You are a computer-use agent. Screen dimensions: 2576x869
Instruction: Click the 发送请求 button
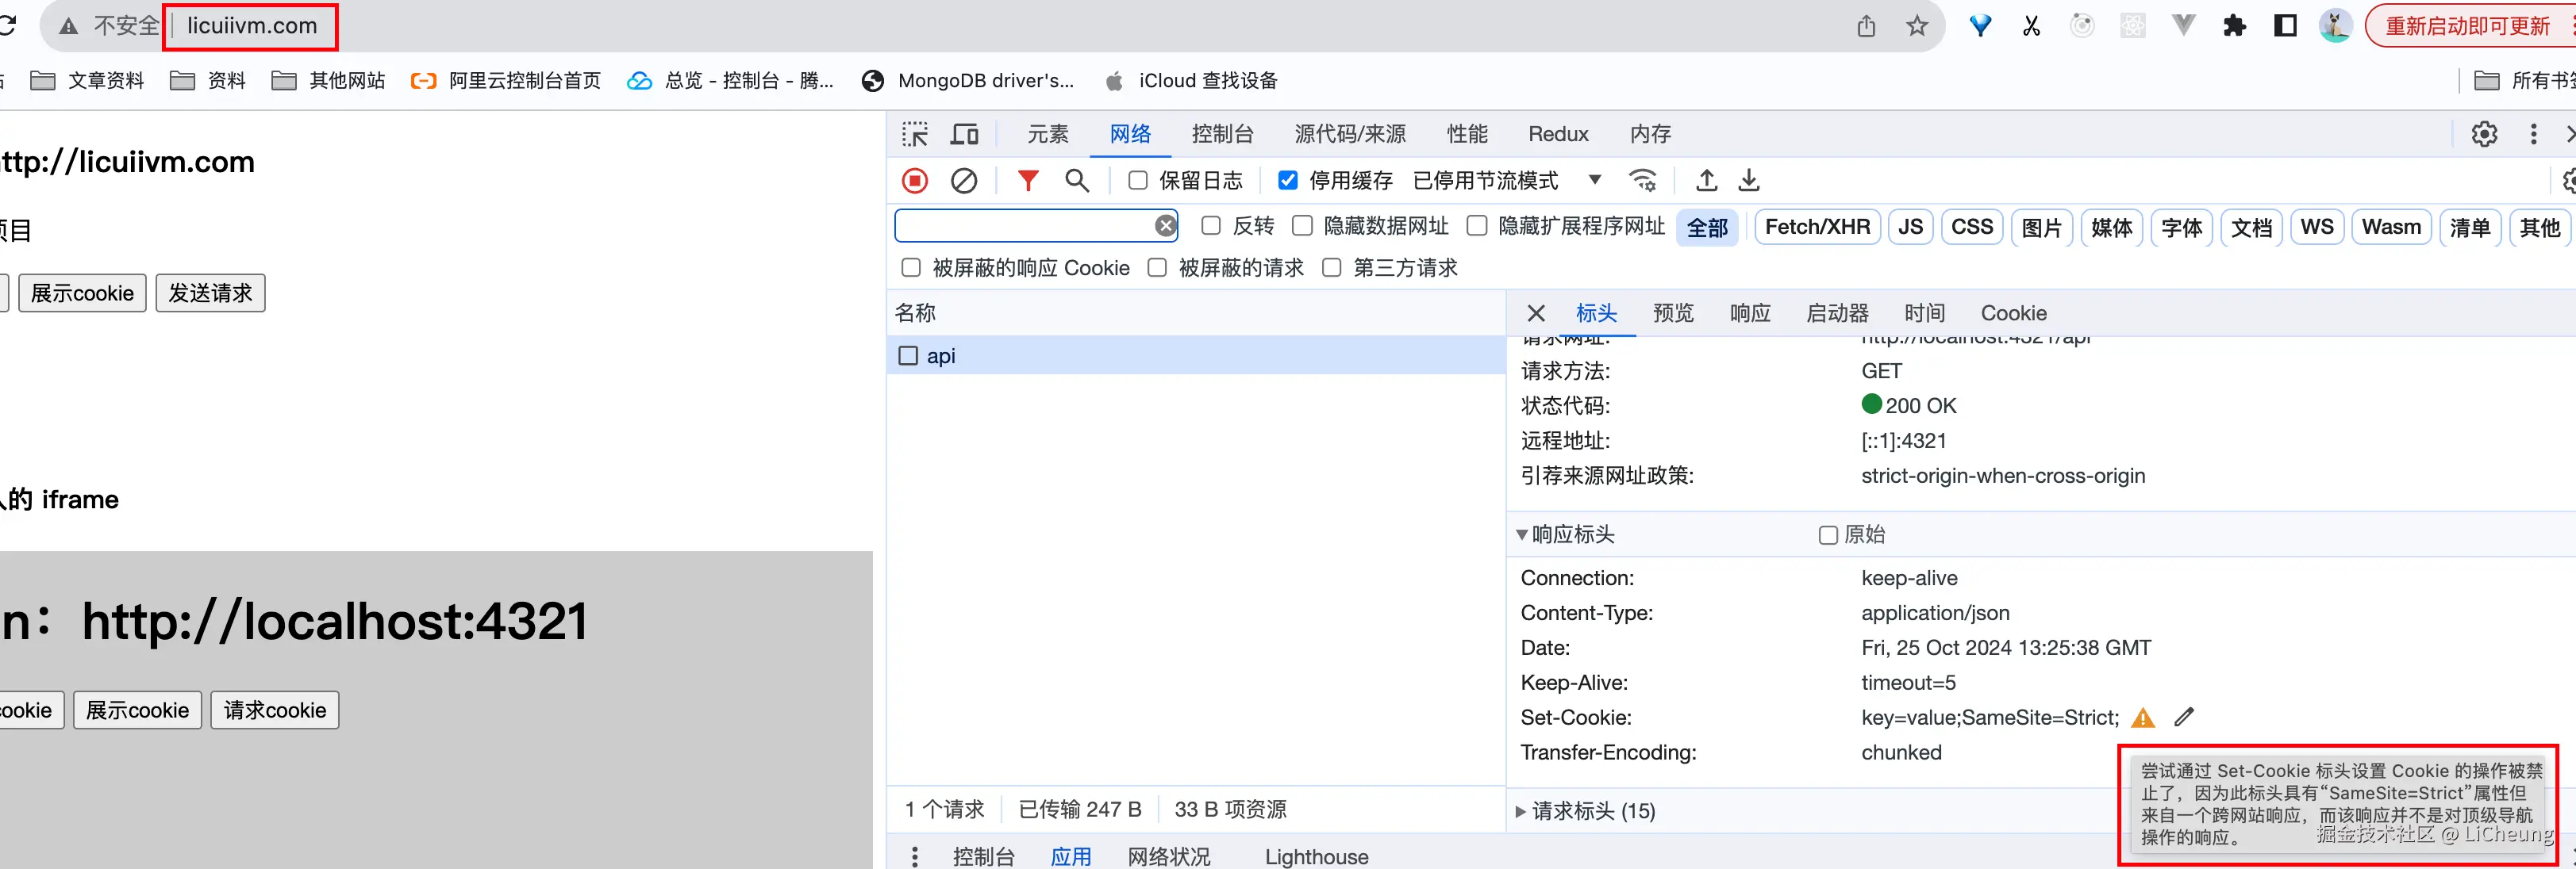210,293
